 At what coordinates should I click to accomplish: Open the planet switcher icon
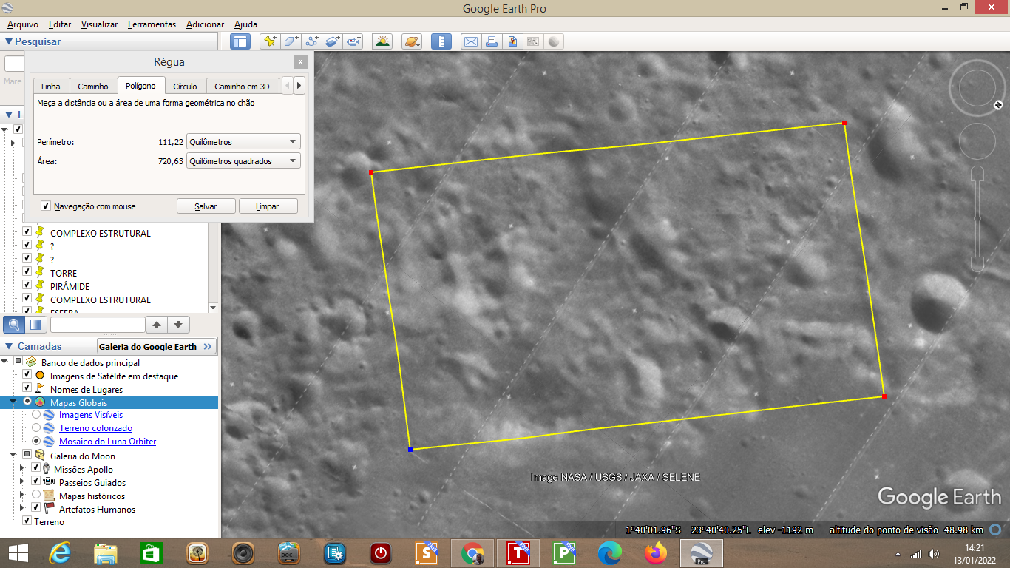[412, 41]
